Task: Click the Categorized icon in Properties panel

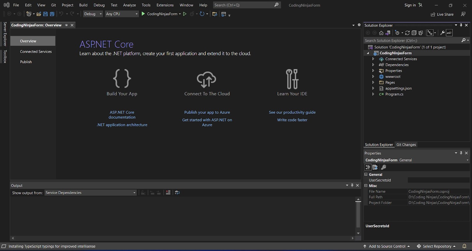Action: pos(368,167)
